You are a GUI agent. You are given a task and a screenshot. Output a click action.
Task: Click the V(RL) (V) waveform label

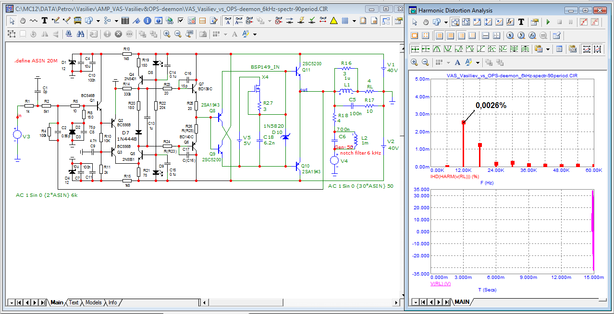(441, 284)
